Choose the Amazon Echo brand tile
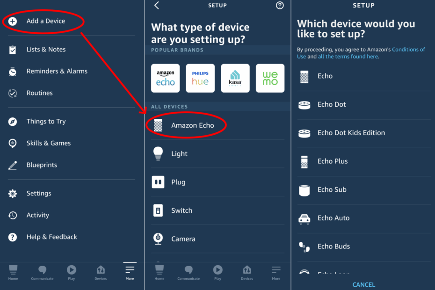The height and width of the screenshot is (290, 435). [x=165, y=78]
